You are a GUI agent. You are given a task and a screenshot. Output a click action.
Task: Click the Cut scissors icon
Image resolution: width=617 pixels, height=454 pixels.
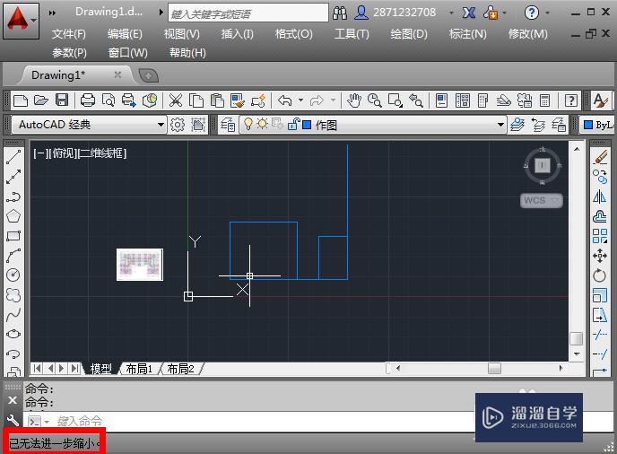[176, 100]
